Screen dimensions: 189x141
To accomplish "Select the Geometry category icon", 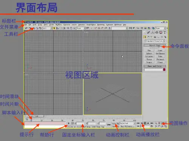I will pos(145,37).
